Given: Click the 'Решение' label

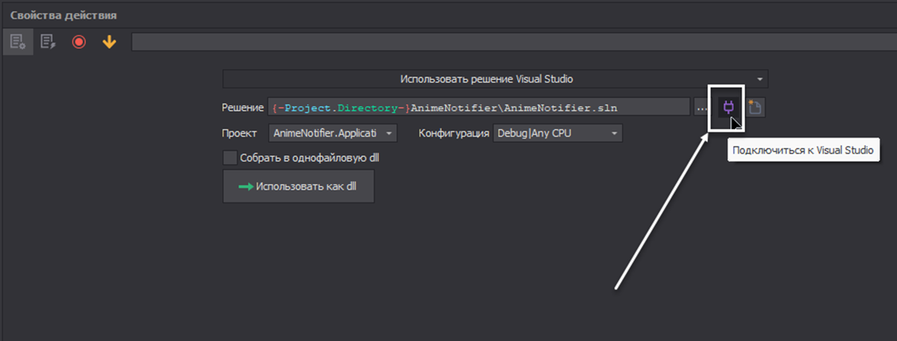Looking at the screenshot, I should [x=242, y=107].
